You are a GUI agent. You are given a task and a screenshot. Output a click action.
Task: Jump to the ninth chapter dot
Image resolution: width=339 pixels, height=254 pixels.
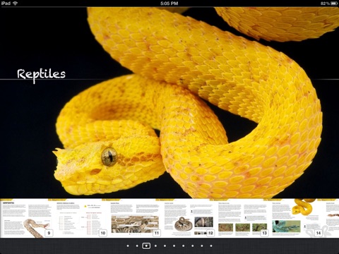pos(202,246)
